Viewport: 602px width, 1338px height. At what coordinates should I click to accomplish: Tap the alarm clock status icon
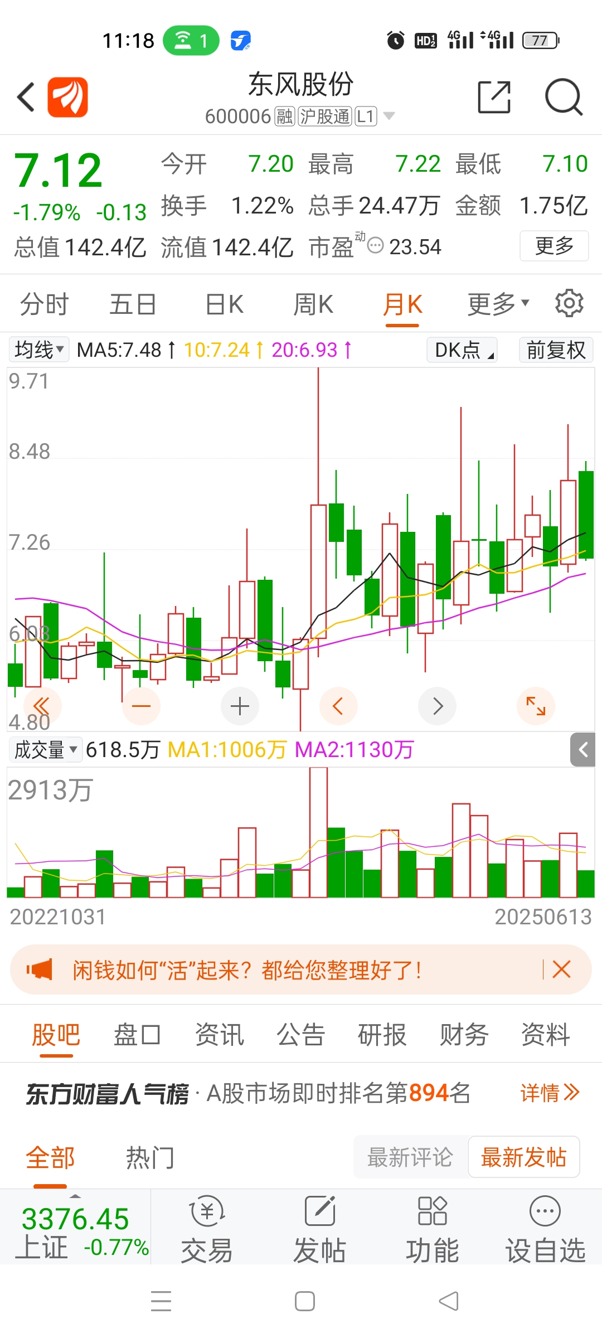click(x=395, y=40)
